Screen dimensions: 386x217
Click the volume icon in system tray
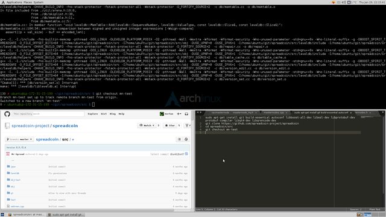pyautogui.click(x=344, y=2)
